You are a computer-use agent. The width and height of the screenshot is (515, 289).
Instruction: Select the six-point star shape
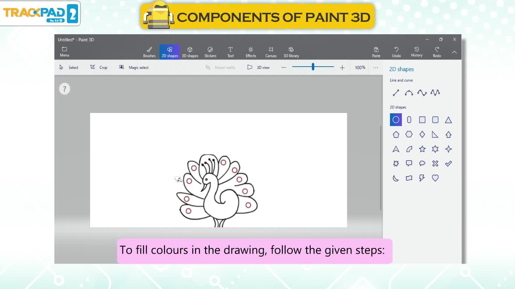pos(435,149)
